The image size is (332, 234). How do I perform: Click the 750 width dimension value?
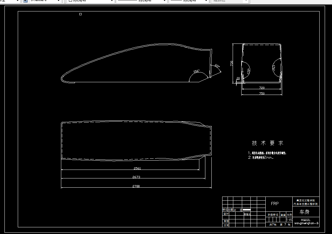tap(262, 93)
